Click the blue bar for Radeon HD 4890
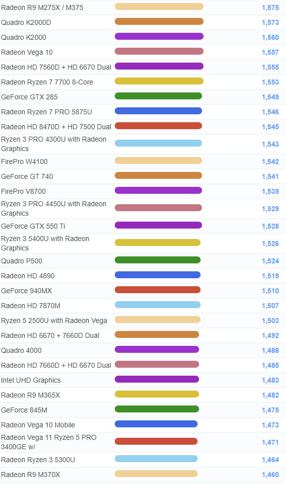Image resolution: width=286 pixels, height=484 pixels. click(x=158, y=275)
